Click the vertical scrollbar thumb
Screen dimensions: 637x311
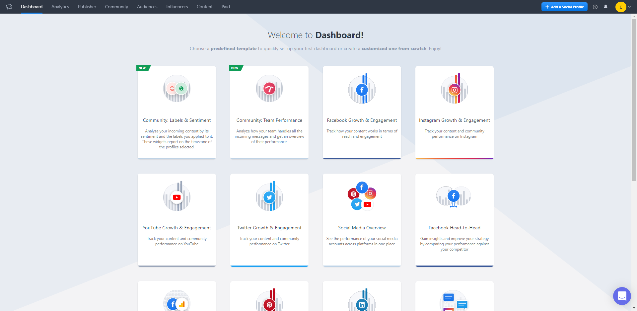634,100
